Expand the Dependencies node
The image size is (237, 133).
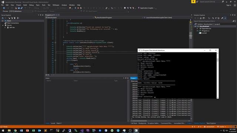197,29
